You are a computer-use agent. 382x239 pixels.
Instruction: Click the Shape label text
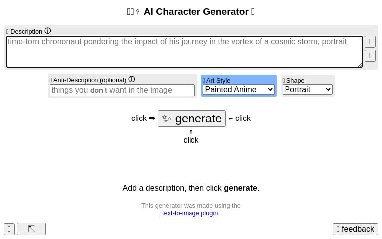point(295,80)
